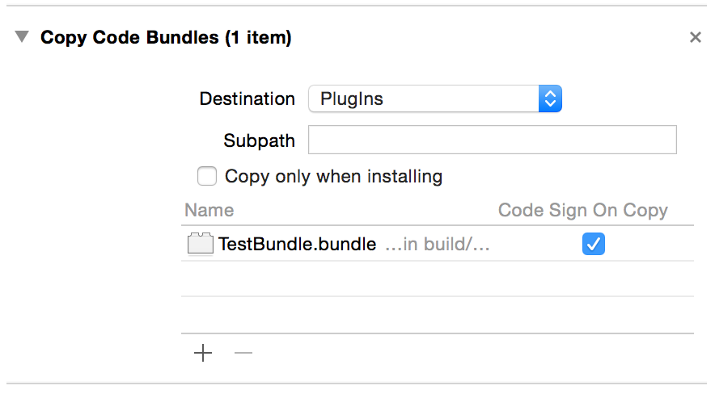Viewport: 715px width, 394px height.
Task: Click the Copy Code Bundles phase title
Action: pyautogui.click(x=166, y=37)
